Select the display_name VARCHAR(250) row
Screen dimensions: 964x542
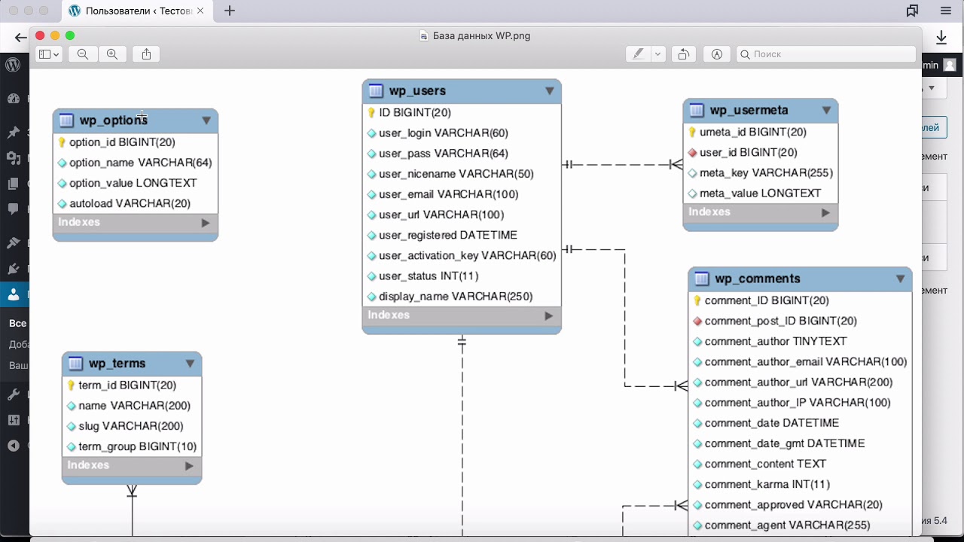click(x=462, y=297)
